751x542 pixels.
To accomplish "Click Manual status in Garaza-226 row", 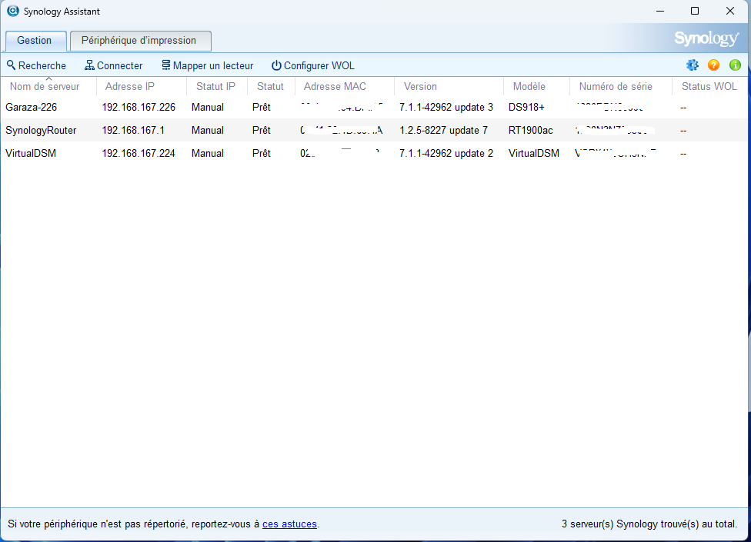I will click(208, 107).
